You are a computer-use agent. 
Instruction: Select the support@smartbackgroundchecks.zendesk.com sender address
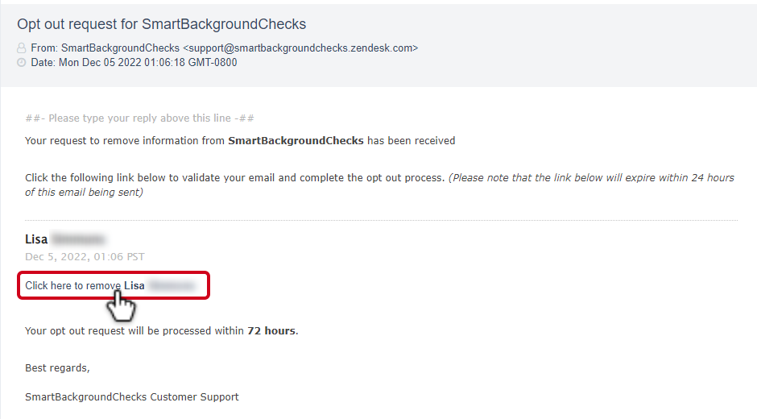point(300,48)
